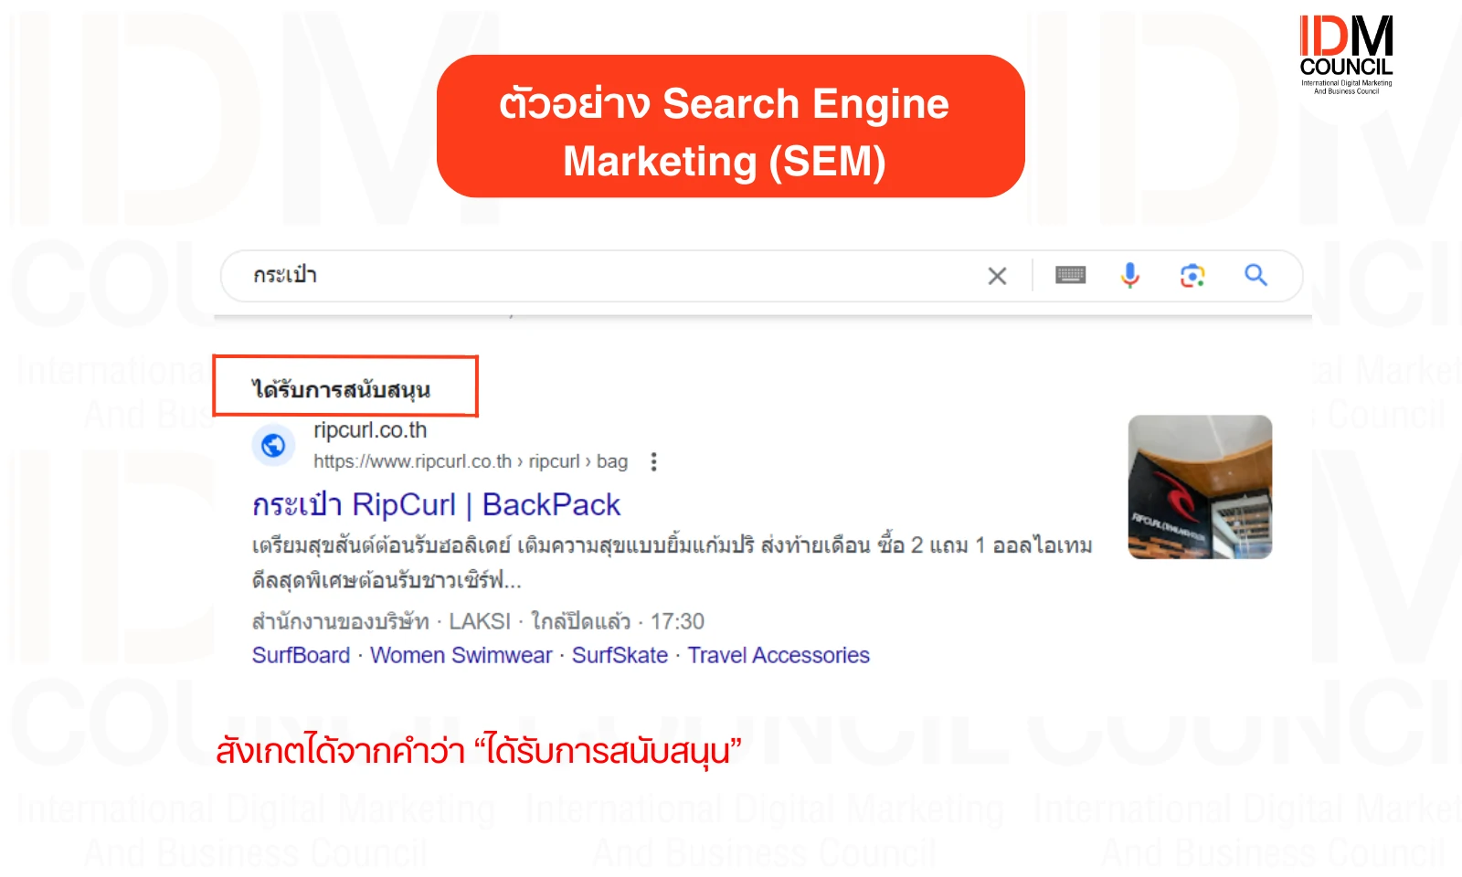Open the Travel Accessories sitelink
The width and height of the screenshot is (1462, 877).
[779, 655]
